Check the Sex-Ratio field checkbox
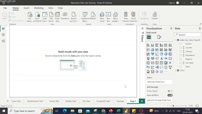Screen dimensions: 202x114 [181, 63]
